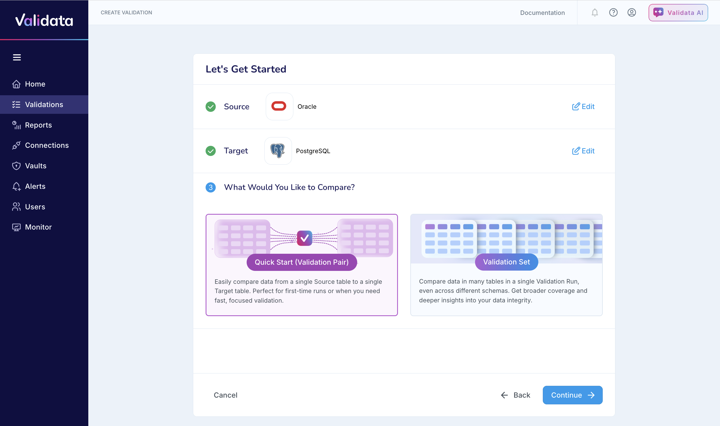Continue to the next step
Screen dimensions: 720x426
coord(572,395)
